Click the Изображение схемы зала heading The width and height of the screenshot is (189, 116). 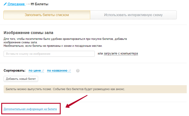tap(28, 33)
